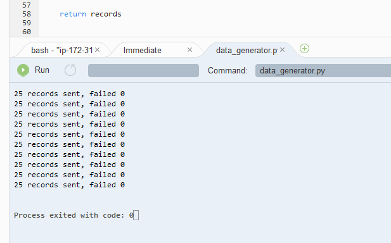Open a new tab with the plus icon

point(304,49)
